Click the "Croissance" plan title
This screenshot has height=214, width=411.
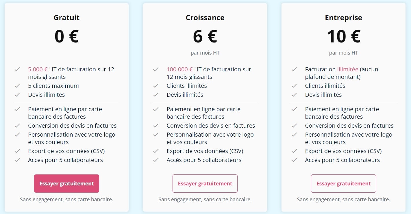tap(205, 18)
